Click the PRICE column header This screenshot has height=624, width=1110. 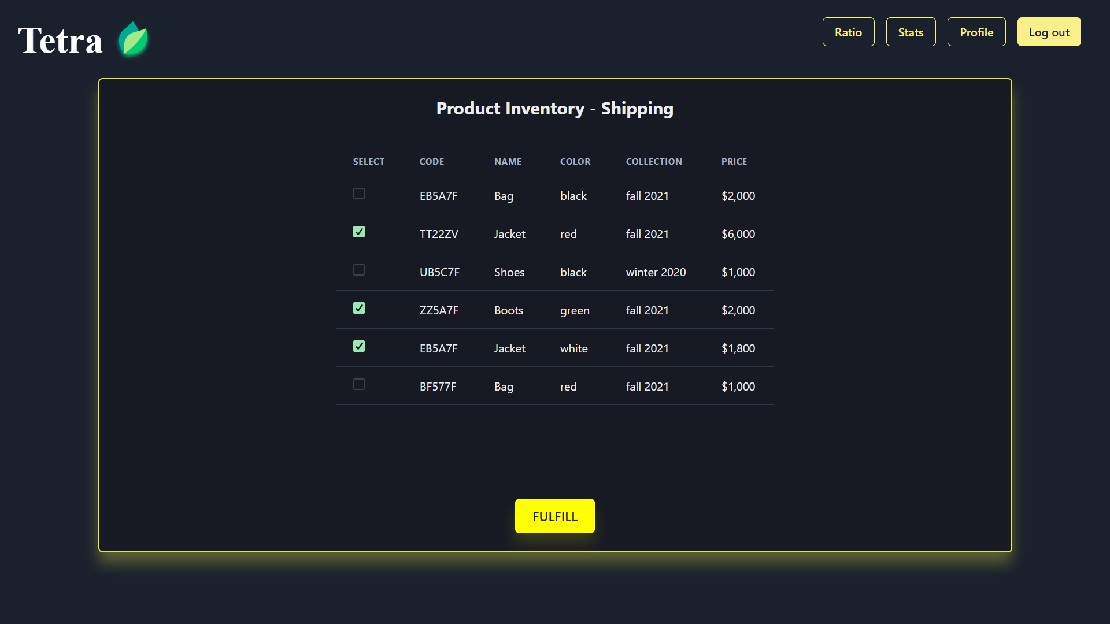[x=734, y=162]
